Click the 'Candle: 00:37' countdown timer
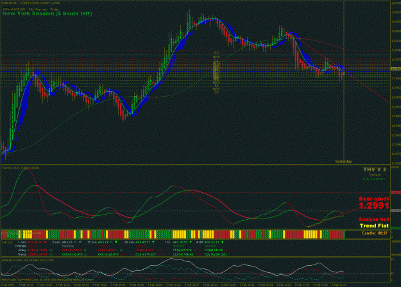The height and width of the screenshot is (287, 401). tap(375, 233)
